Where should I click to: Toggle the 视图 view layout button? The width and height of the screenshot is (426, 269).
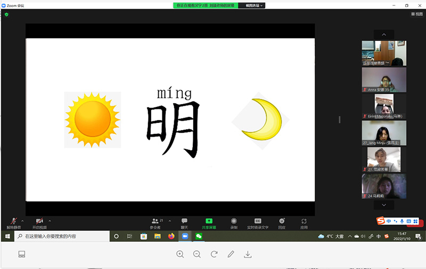(x=416, y=14)
